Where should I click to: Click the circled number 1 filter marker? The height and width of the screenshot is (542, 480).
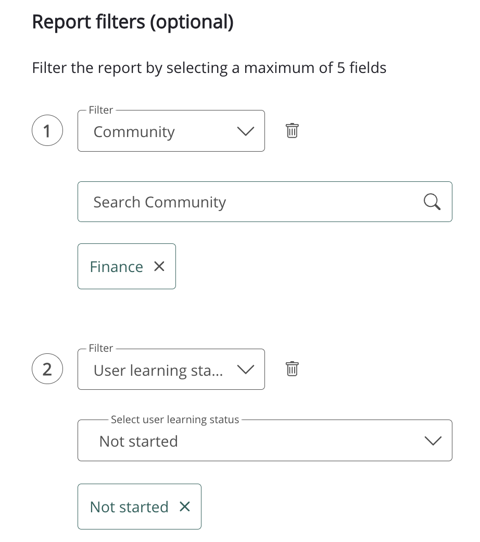pyautogui.click(x=47, y=131)
